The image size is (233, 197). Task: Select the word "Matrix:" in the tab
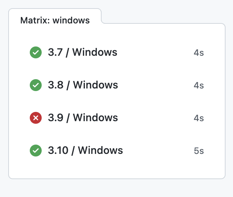(x=35, y=20)
